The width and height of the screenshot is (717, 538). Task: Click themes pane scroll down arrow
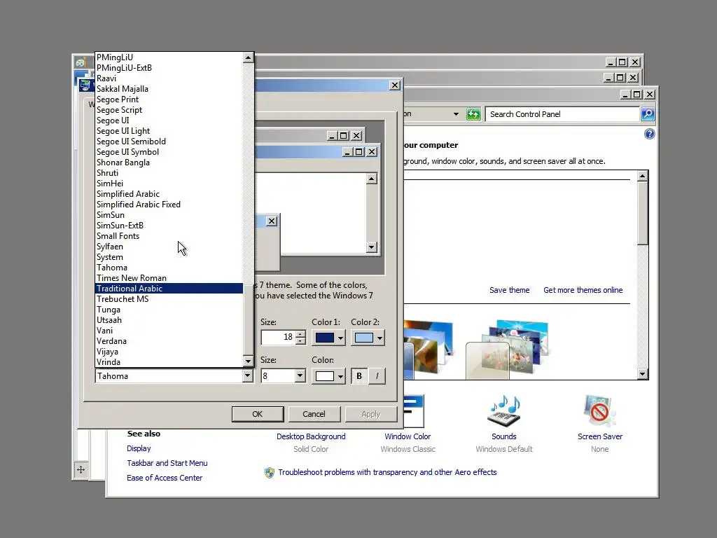[x=643, y=374]
